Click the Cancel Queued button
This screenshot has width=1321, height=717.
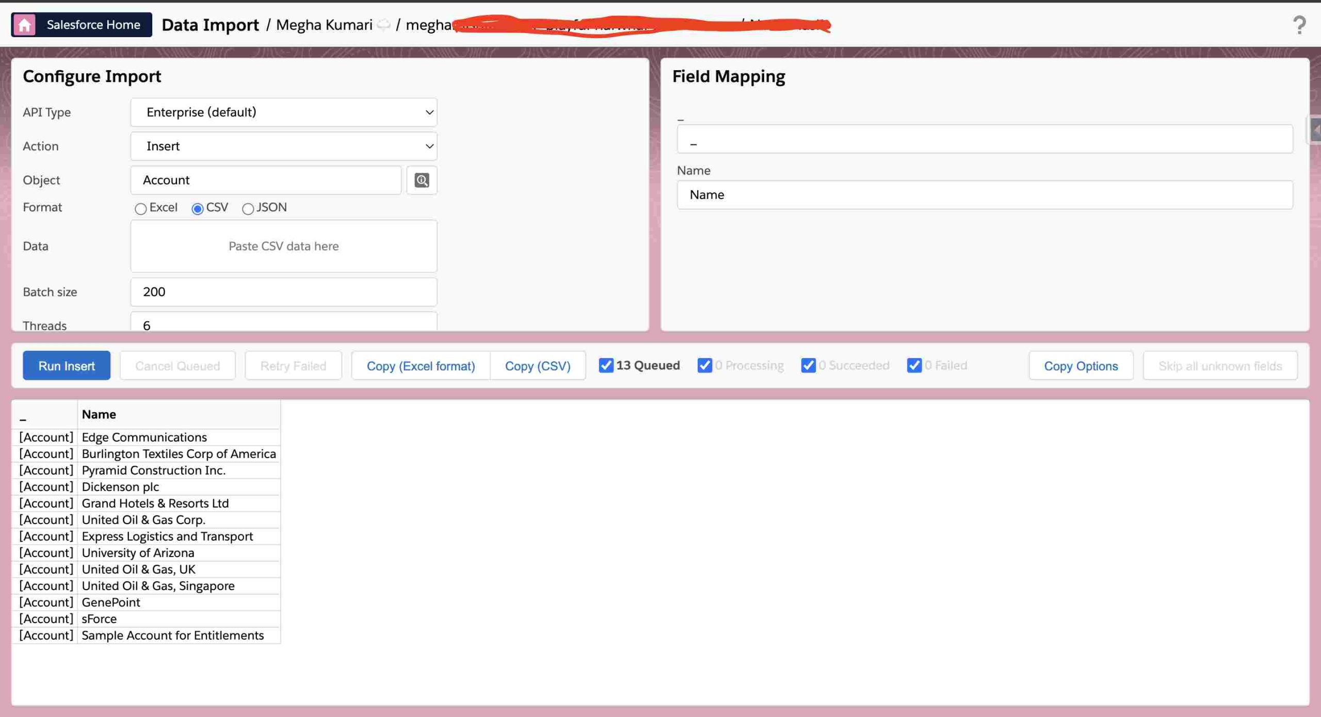click(178, 366)
